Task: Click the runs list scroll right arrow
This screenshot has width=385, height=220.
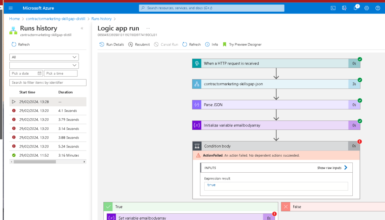Action: click(x=84, y=162)
